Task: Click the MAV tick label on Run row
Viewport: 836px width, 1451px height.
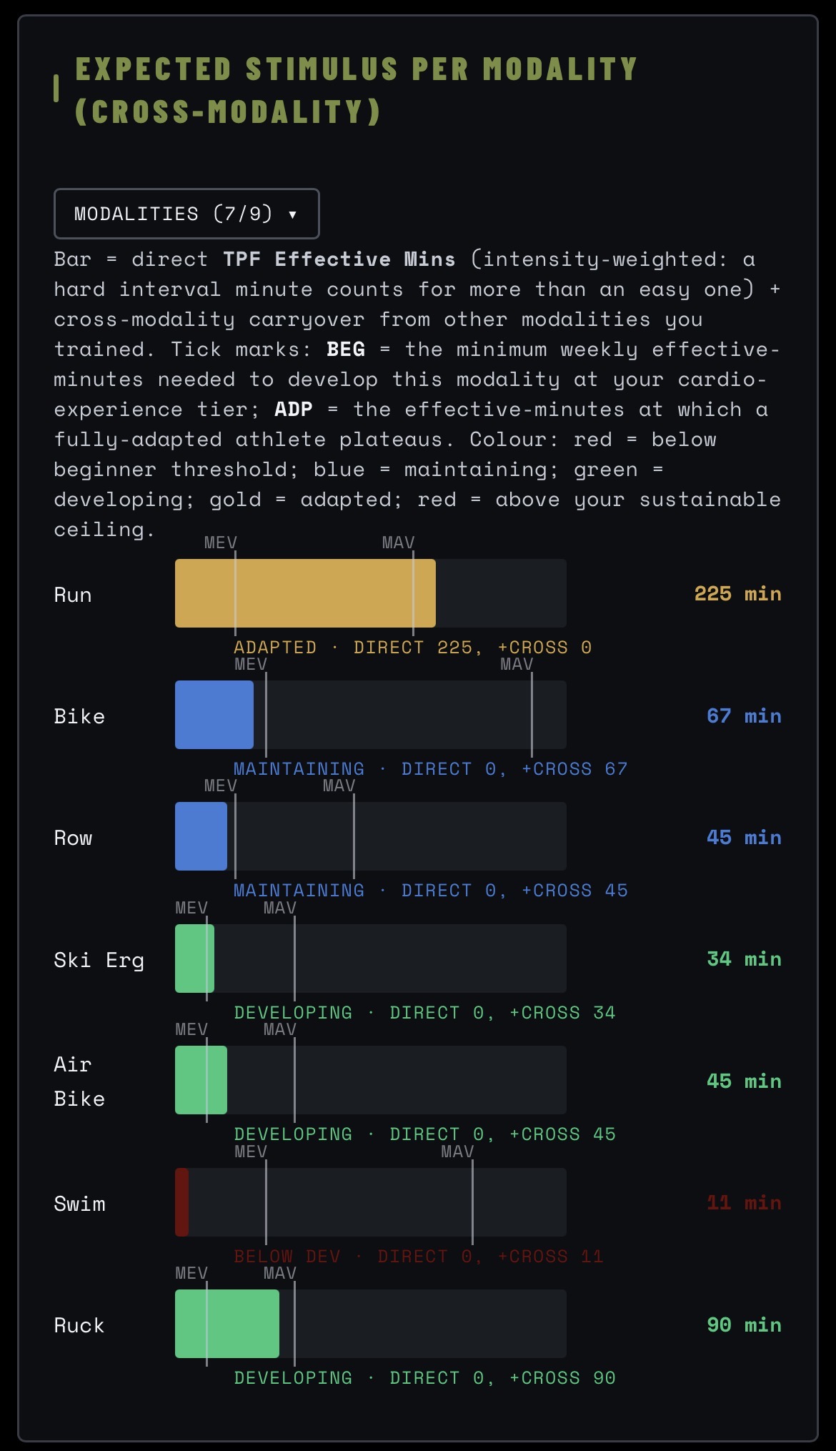Action: click(x=398, y=543)
